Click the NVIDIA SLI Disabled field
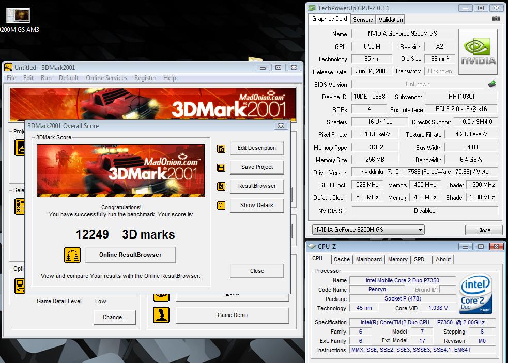This screenshot has width=508, height=363. point(424,211)
